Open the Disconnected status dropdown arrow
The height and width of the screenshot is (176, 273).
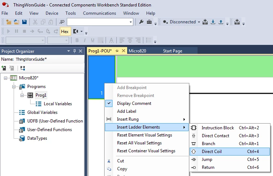pos(199,22)
